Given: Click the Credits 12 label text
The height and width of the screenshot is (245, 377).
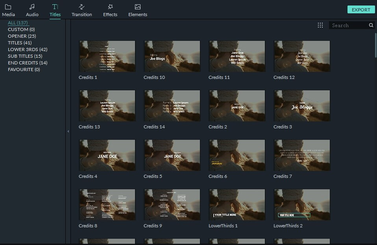Looking at the screenshot, I should point(284,77).
